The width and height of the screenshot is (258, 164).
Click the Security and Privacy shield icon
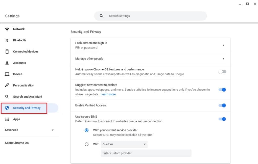(7, 108)
